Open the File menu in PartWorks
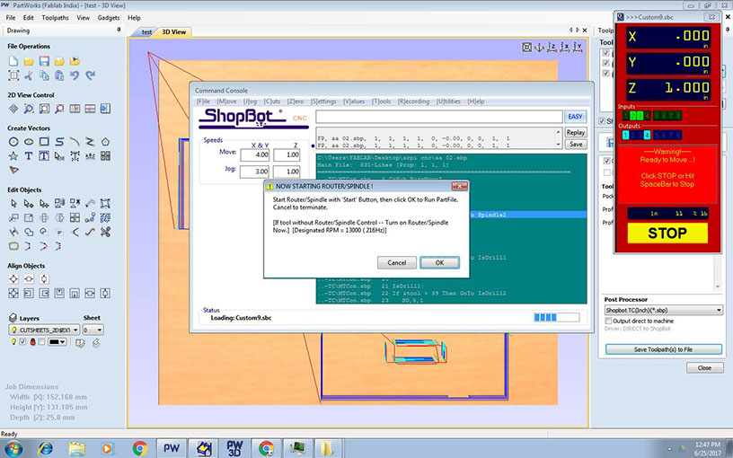The height and width of the screenshot is (458, 733). tap(11, 18)
